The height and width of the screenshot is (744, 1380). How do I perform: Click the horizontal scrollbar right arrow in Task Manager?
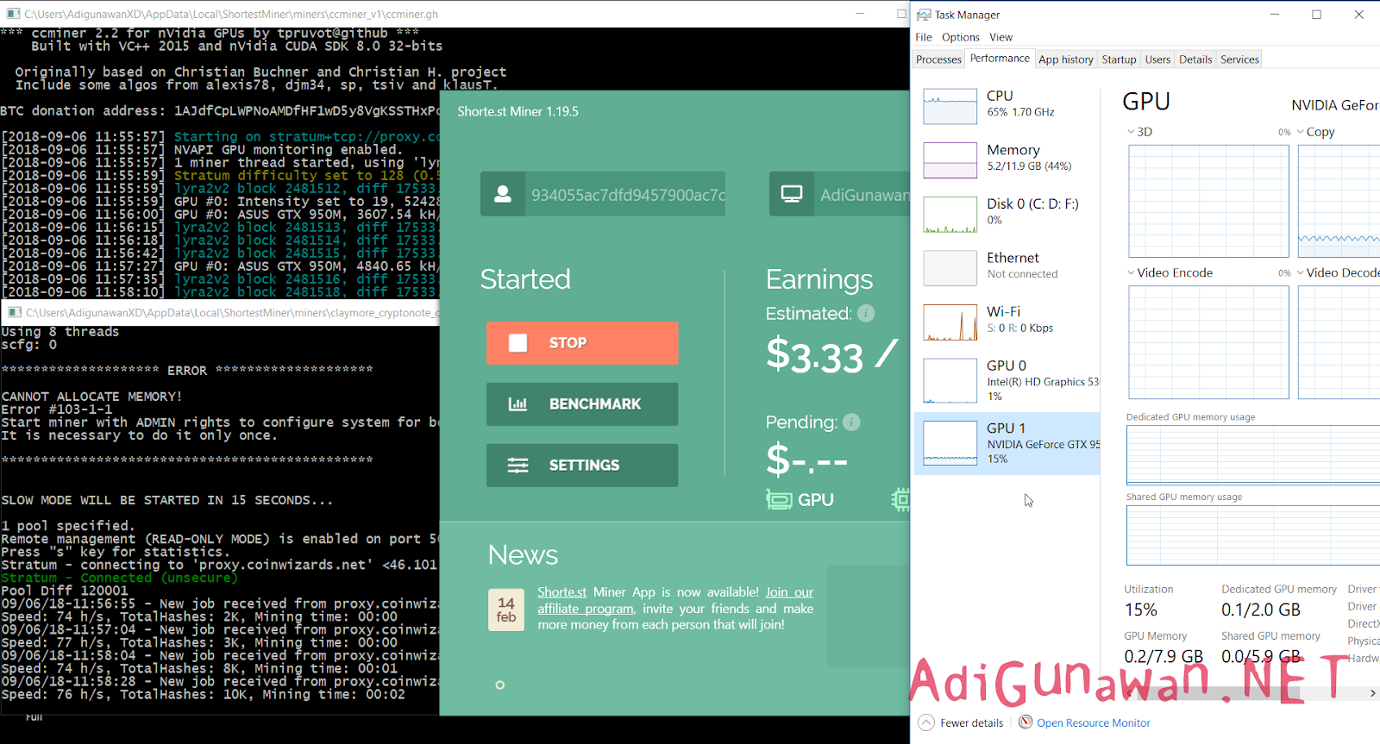1372,693
